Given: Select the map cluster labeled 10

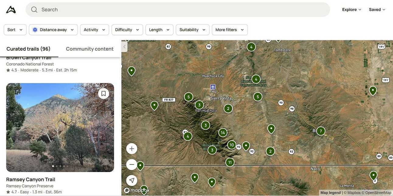Looking at the screenshot, I should pyautogui.click(x=232, y=145).
